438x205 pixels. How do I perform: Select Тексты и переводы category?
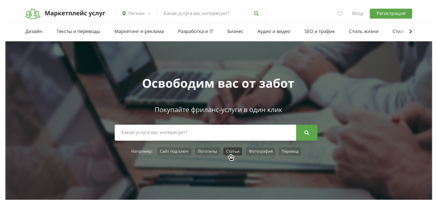point(78,31)
